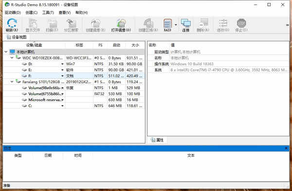Sort by the Start (启动) column header

tap(116, 45)
